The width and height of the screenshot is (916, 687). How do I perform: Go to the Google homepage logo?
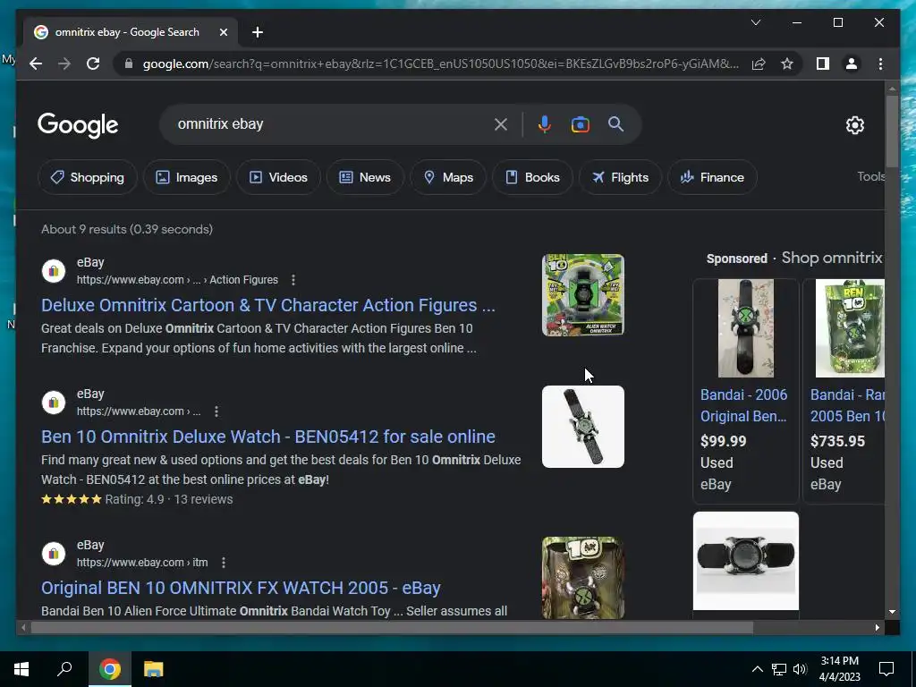click(78, 125)
